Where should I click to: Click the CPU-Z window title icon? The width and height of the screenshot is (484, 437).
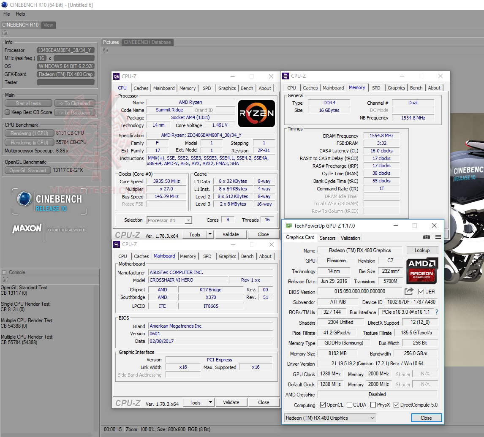116,76
